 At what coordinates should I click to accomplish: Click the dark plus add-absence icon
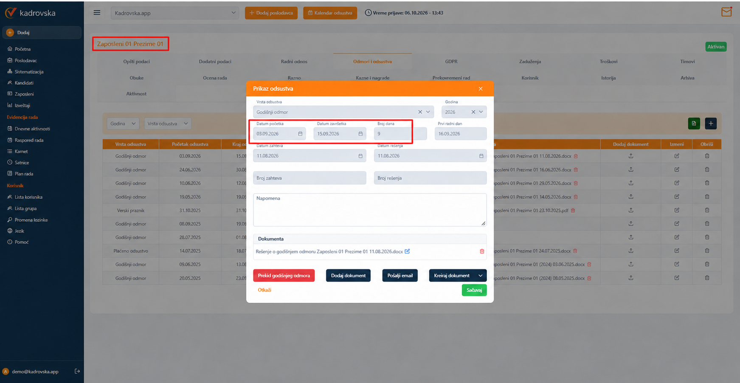(x=711, y=124)
